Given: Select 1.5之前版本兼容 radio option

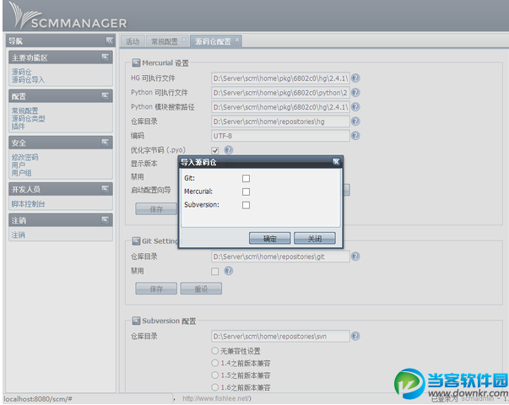Looking at the screenshot, I should point(215,375).
